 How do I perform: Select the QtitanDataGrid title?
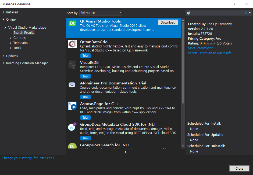[94, 42]
